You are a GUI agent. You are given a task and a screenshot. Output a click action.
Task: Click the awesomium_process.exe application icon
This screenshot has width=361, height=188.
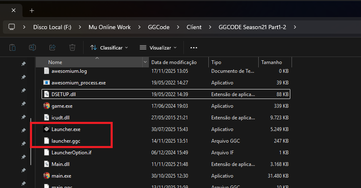coord(47,83)
